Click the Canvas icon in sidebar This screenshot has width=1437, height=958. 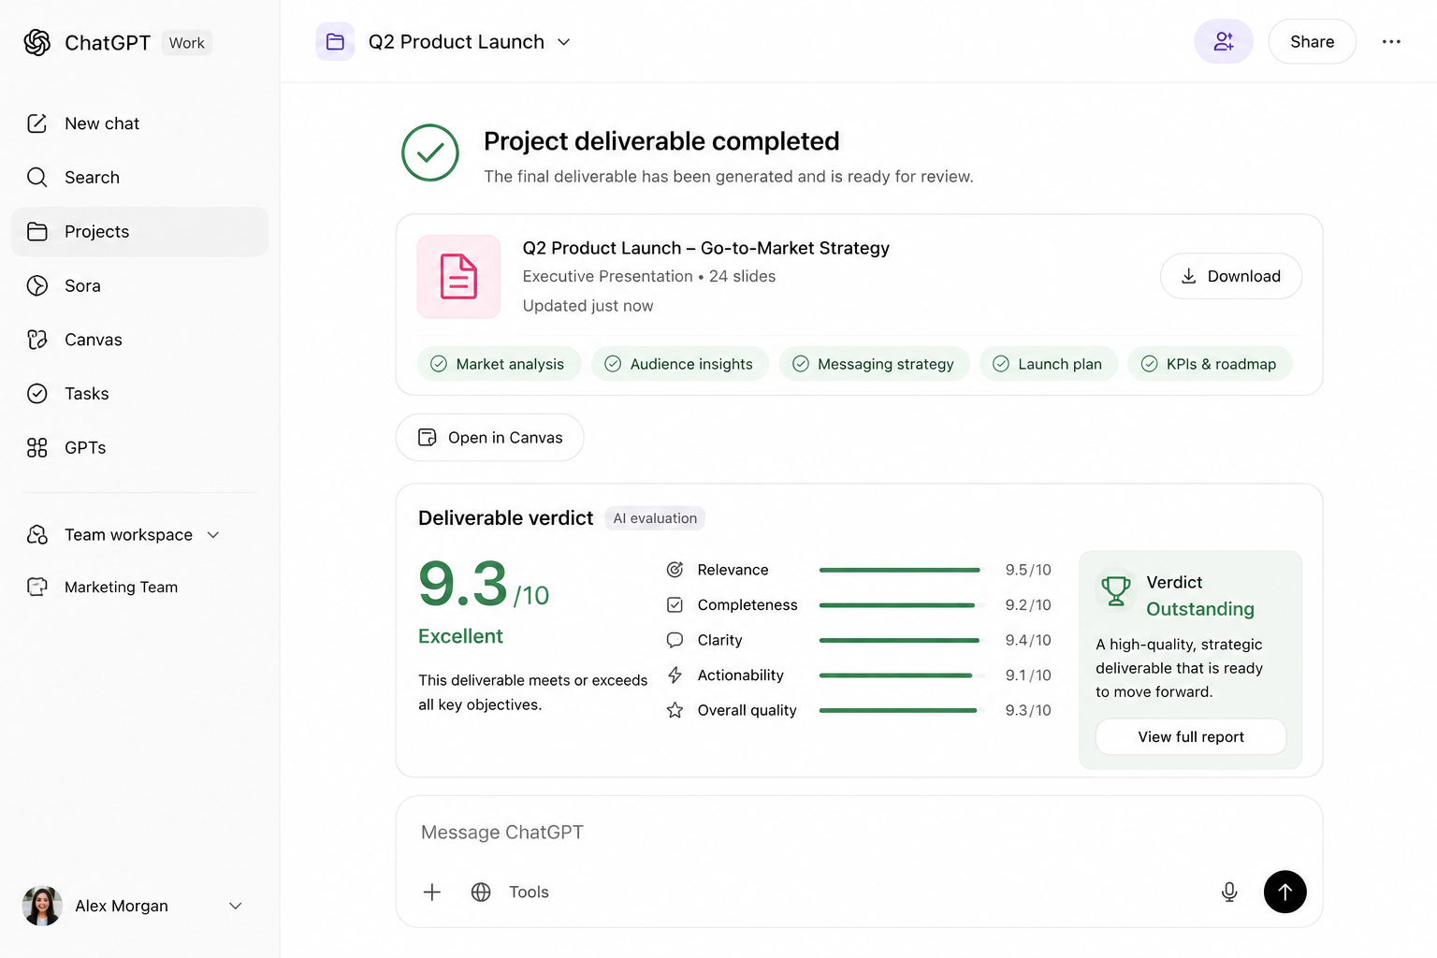pos(37,340)
